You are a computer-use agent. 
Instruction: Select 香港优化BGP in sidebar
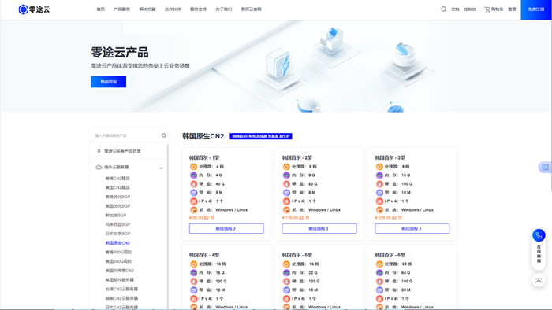117,197
